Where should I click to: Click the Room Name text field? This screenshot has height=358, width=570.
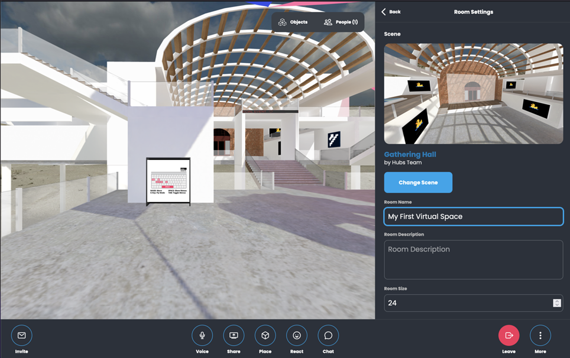click(473, 217)
